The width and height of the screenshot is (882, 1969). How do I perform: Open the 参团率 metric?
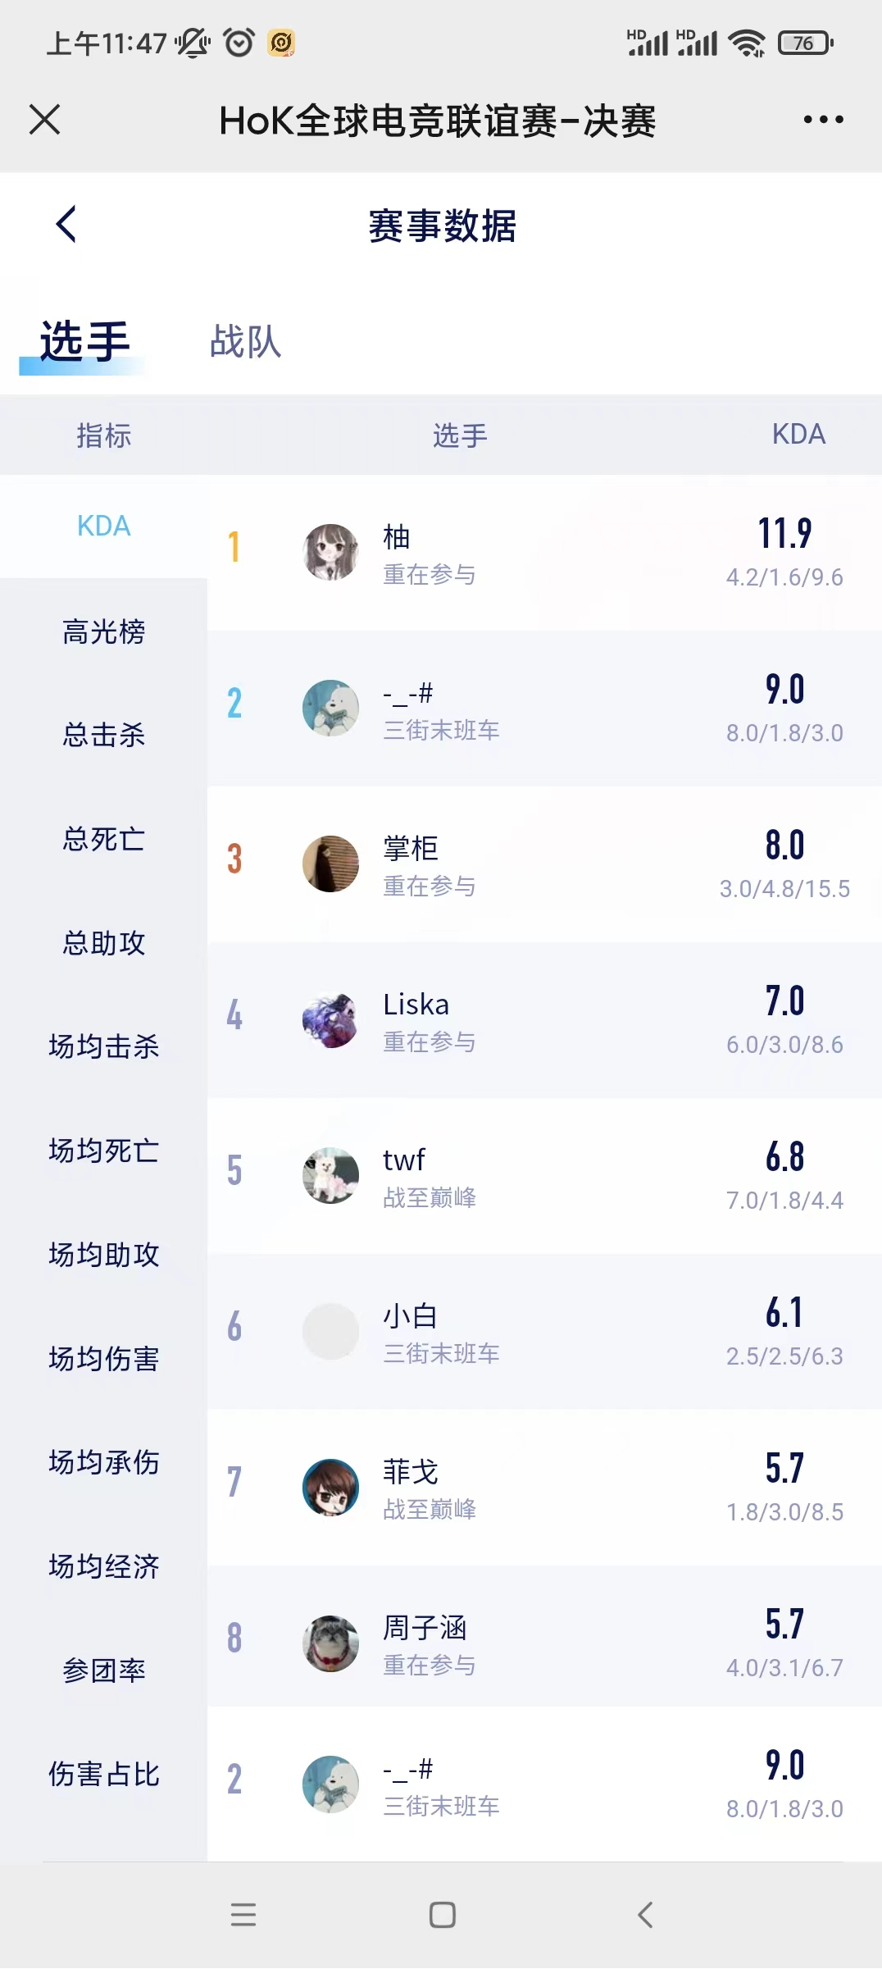104,1670
